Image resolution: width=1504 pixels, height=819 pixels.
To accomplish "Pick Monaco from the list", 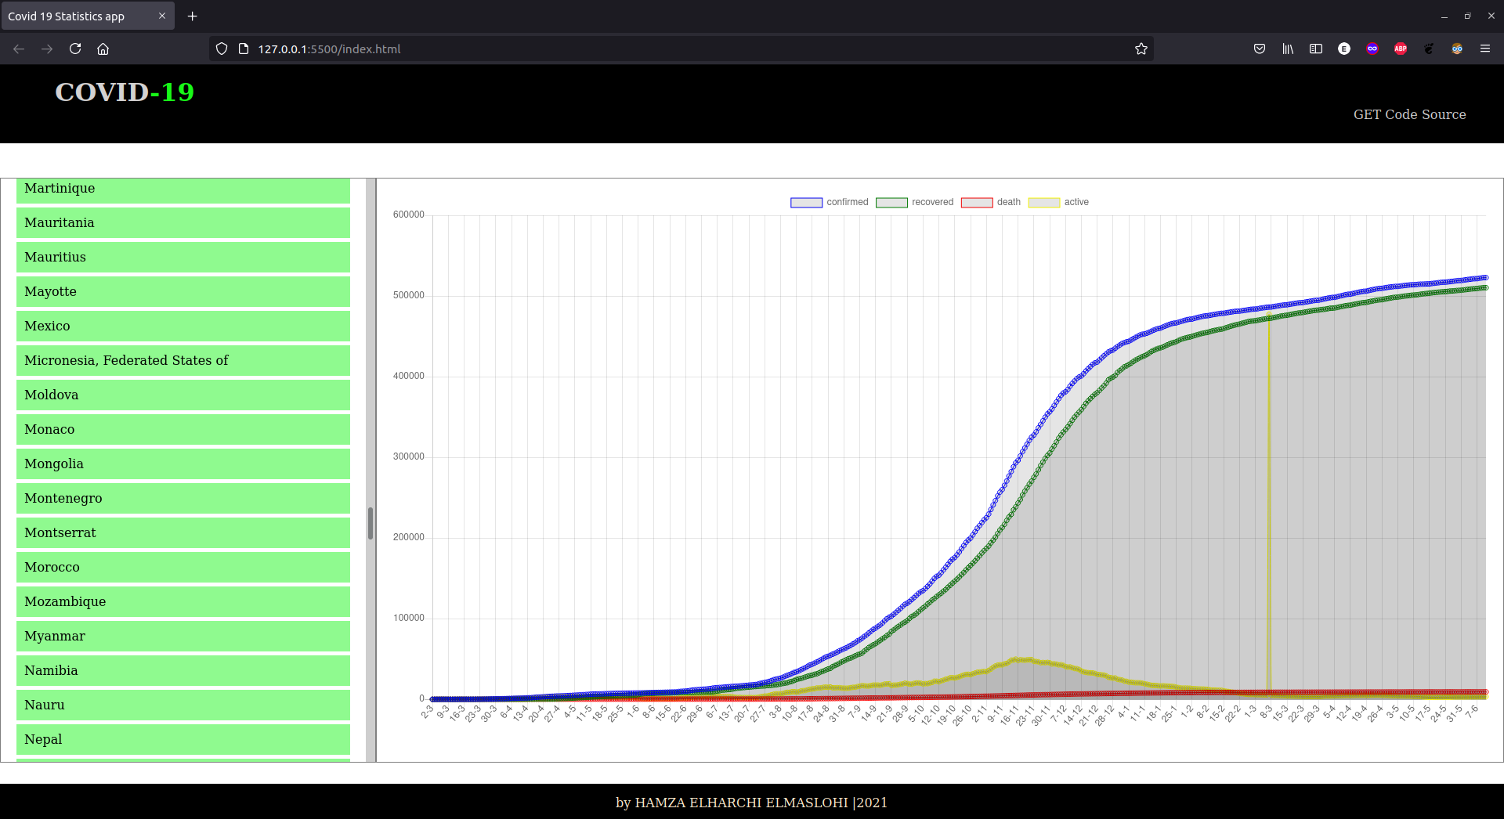I will click(183, 429).
